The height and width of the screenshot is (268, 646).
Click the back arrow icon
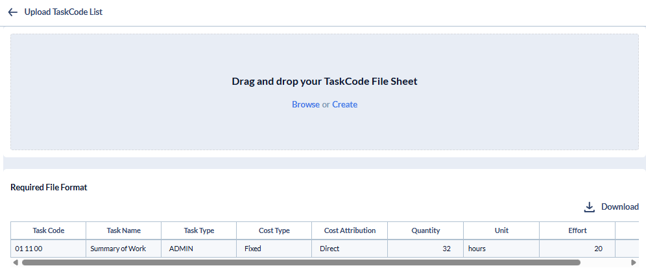[13, 12]
